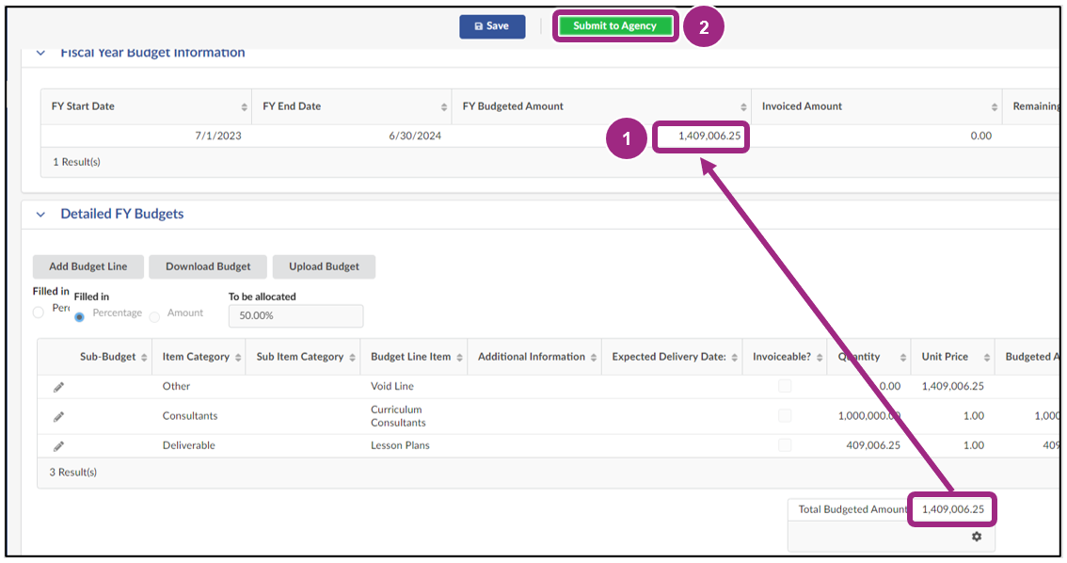
Task: Toggle Invoiceable checkbox for Lesson Plans row
Action: [785, 445]
